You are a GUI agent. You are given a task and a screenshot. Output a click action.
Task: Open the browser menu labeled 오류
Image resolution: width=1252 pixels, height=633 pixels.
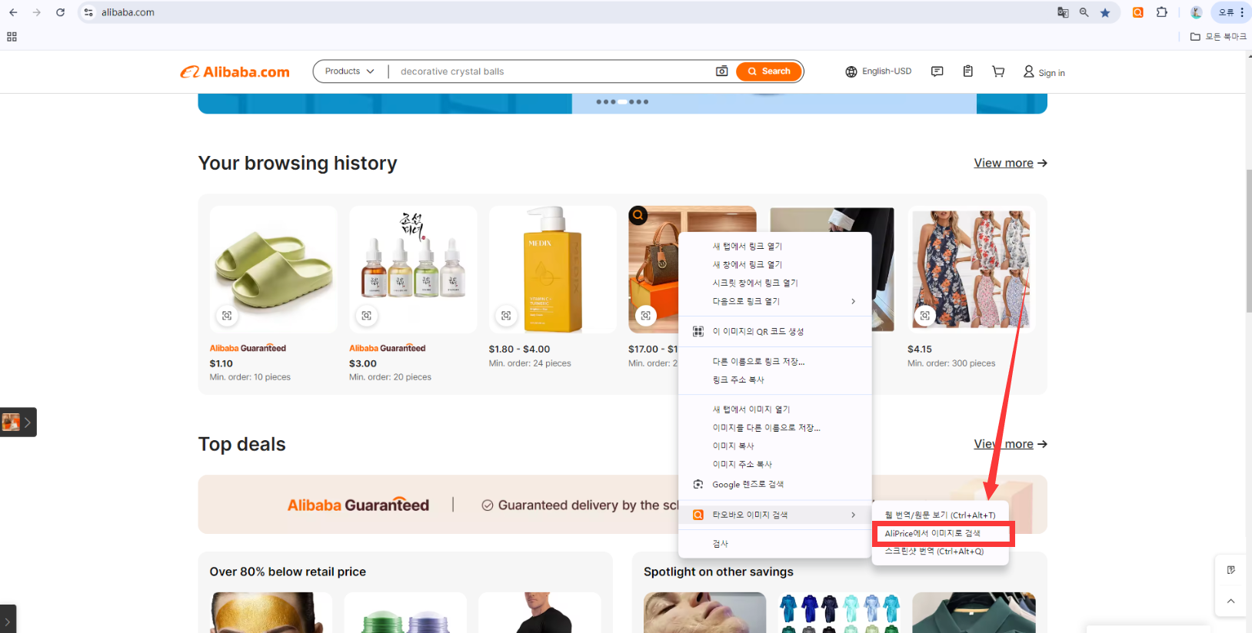1231,12
